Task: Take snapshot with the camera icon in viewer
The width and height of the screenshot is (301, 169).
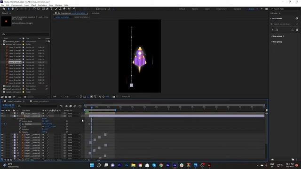Action: pyautogui.click(x=114, y=97)
